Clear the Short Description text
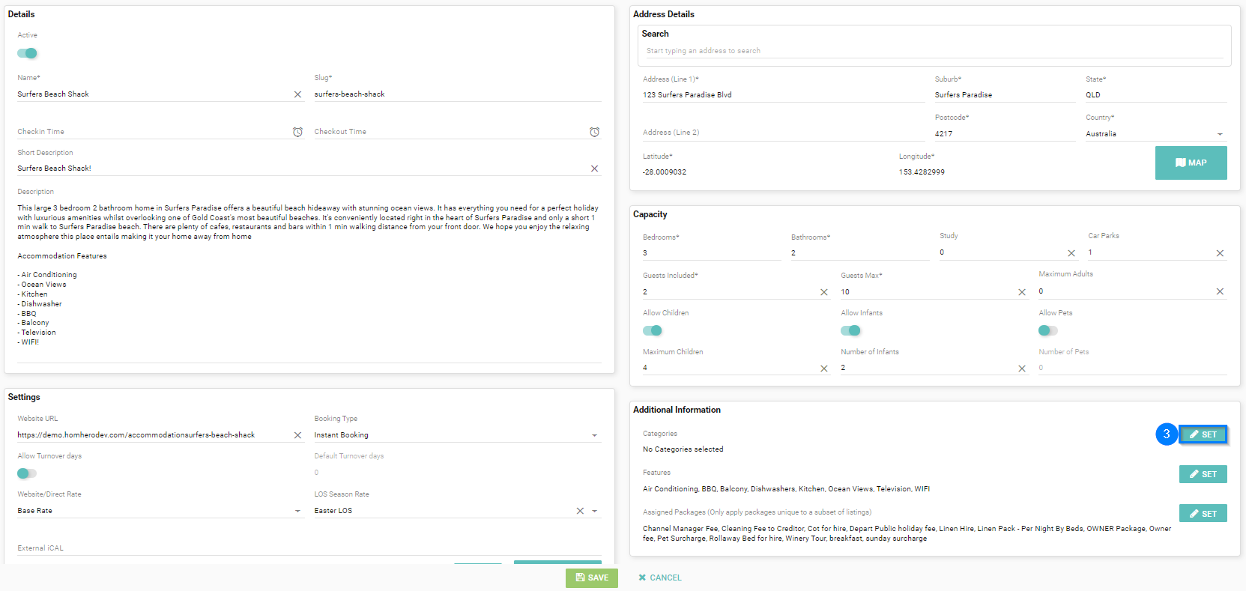 594,169
